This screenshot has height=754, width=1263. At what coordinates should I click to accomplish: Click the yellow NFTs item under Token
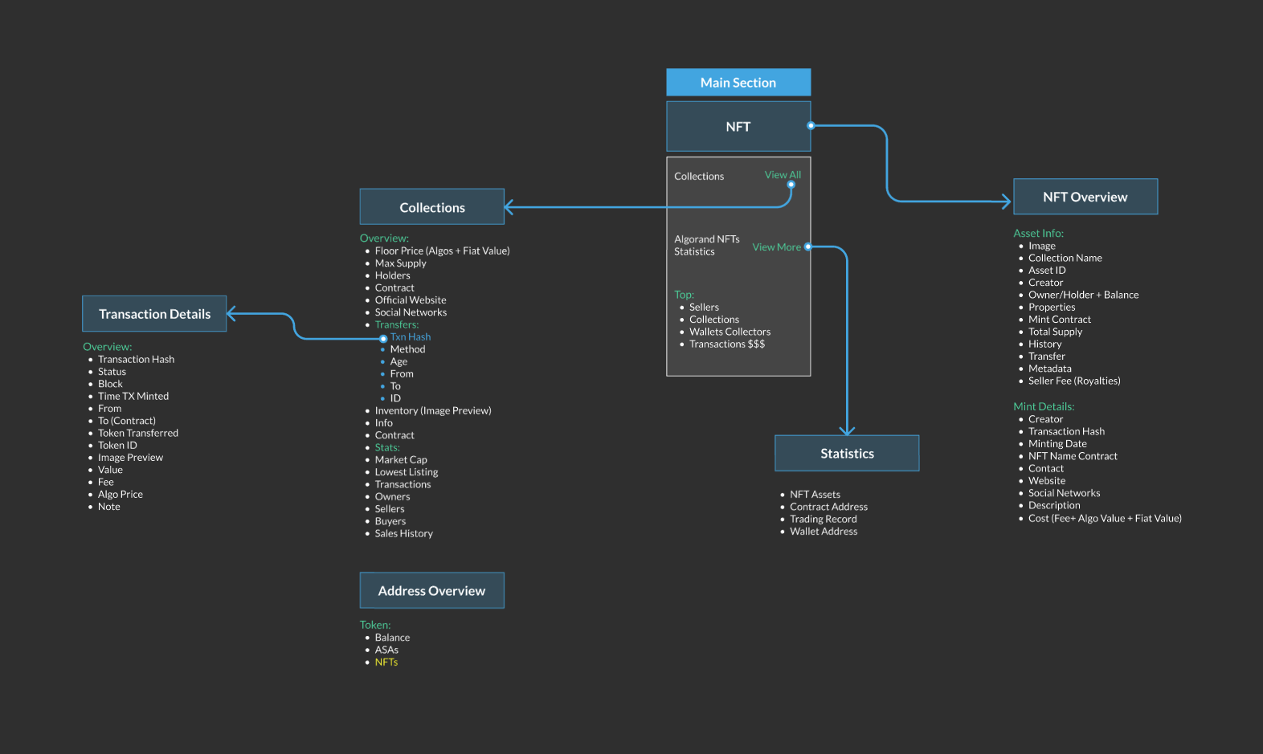[386, 662]
